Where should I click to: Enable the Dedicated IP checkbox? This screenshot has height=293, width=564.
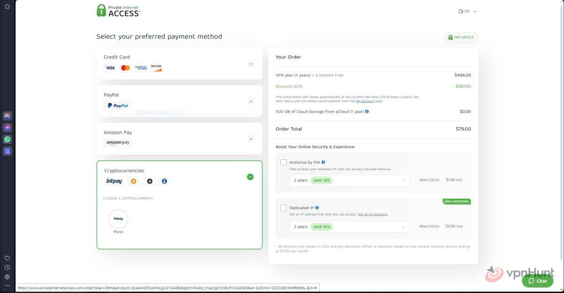[x=283, y=208]
